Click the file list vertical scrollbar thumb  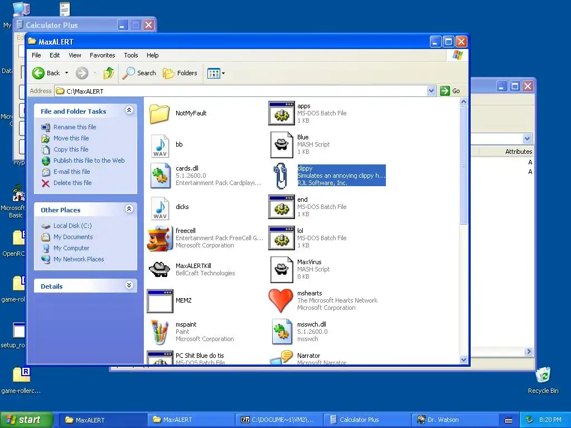463,166
